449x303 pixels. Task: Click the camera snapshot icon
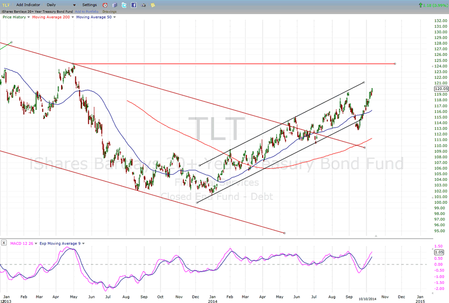tap(144, 5)
